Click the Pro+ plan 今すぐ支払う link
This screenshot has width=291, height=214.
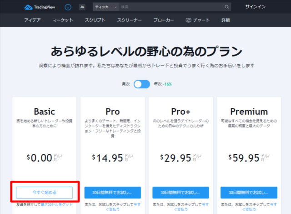[x=181, y=209]
